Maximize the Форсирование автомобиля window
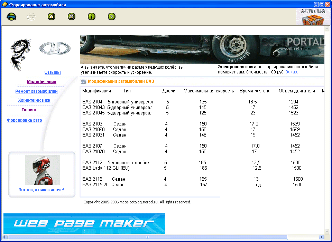This screenshot has width=332, height=242. (x=322, y=4)
